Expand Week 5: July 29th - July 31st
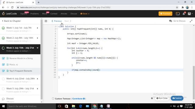195x109 pixels. (x=37, y=89)
